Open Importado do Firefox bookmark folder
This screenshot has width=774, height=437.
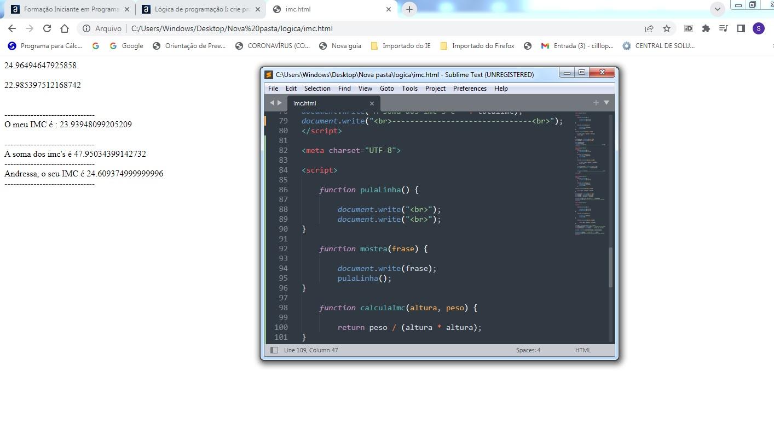point(477,46)
